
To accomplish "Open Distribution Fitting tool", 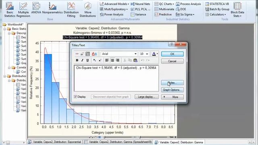I will [71, 10].
